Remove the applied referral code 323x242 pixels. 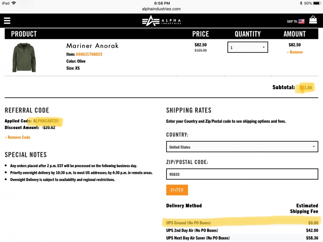(x=17, y=138)
